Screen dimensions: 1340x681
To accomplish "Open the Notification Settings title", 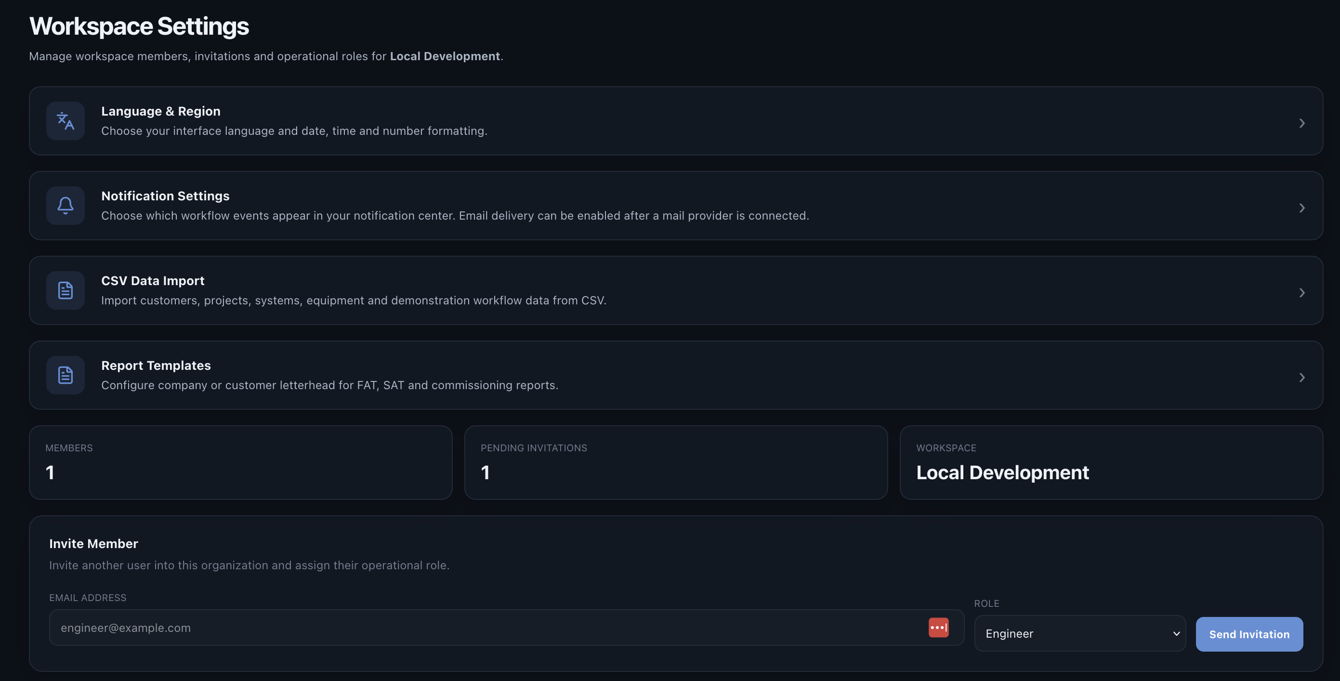I will [165, 196].
